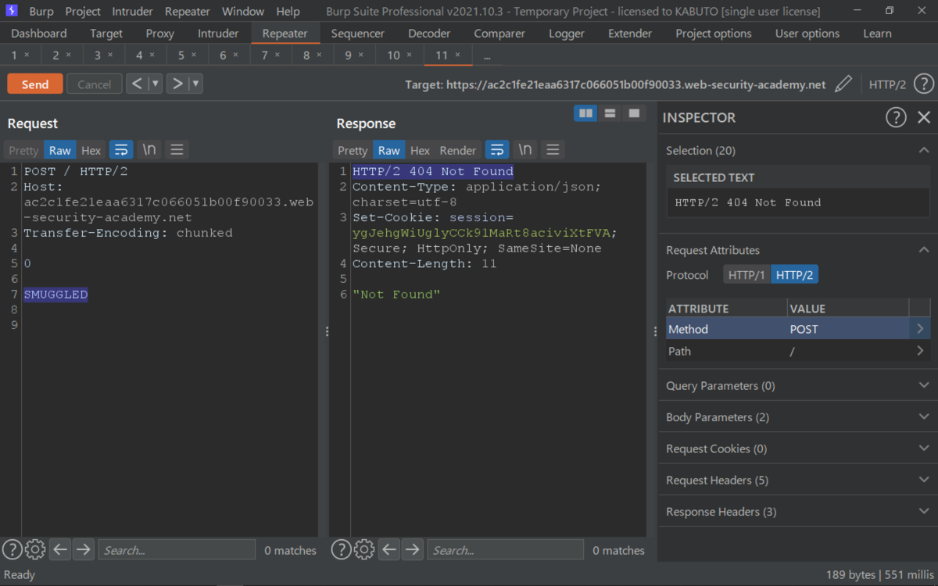938x586 pixels.
Task: Click SMUGGLED text in request body
Action: 55,295
